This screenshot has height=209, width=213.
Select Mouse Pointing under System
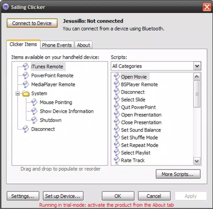(x=56, y=102)
